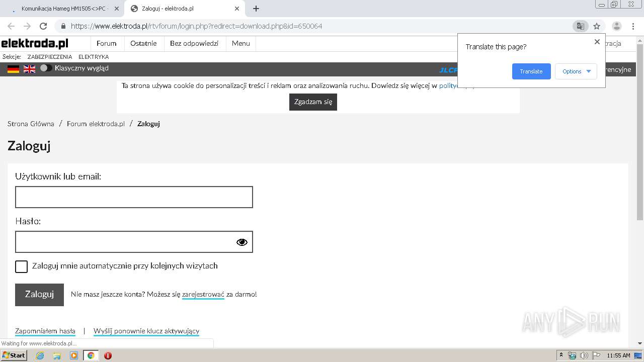The image size is (644, 362).
Task: Bookmark this page with star icon
Action: (x=597, y=26)
